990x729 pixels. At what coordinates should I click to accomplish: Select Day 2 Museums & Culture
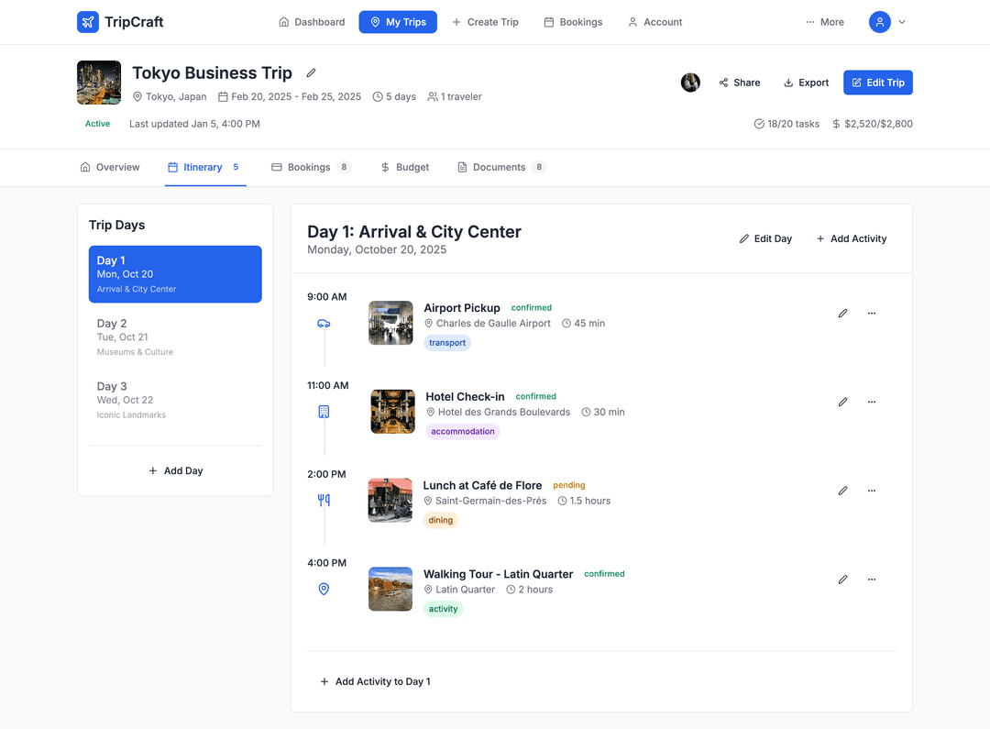tap(175, 337)
